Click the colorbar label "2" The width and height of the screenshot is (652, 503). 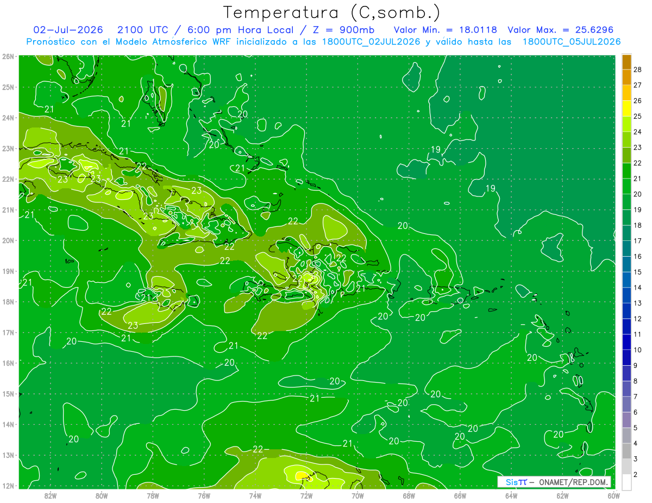click(x=636, y=475)
